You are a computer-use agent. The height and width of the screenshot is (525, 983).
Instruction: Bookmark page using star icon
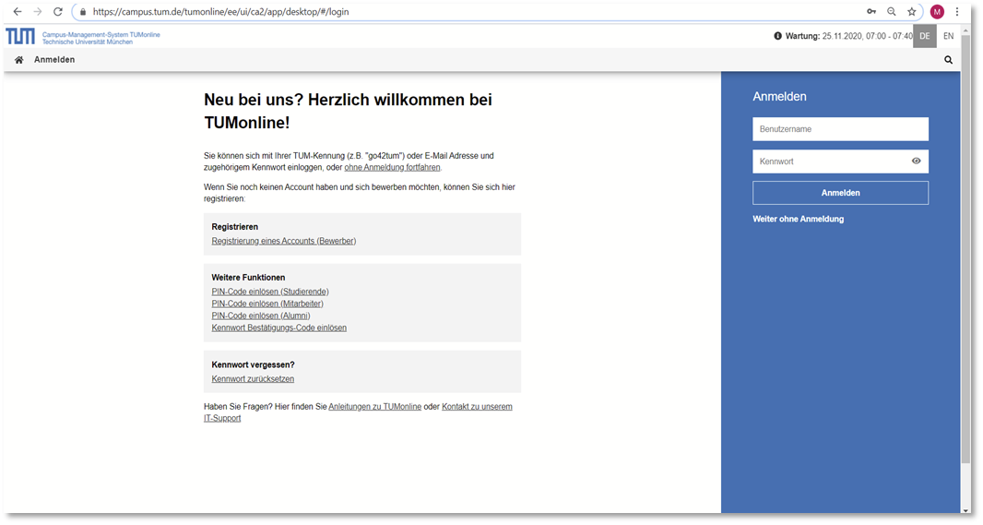[x=912, y=12]
